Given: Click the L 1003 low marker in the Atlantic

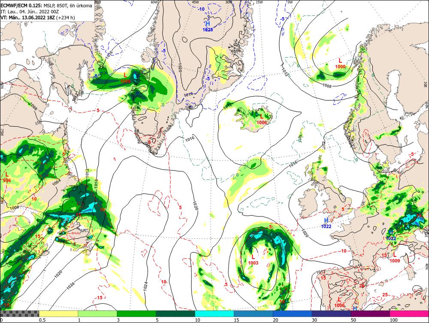Looking at the screenshot, I should coord(253,260).
